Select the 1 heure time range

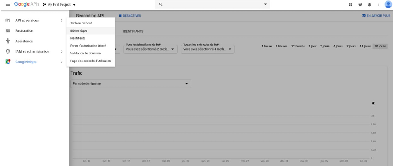pos(267,46)
